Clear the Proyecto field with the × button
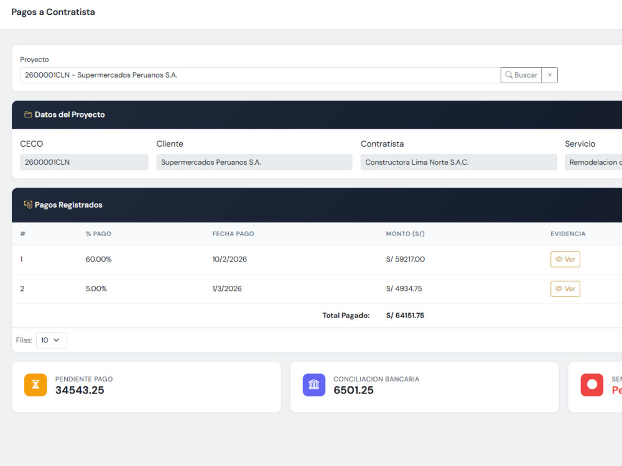622x466 pixels. (550, 75)
